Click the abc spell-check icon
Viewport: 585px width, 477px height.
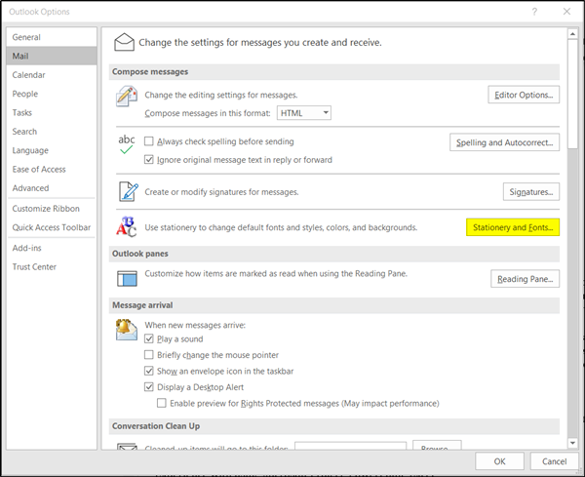pos(127,144)
